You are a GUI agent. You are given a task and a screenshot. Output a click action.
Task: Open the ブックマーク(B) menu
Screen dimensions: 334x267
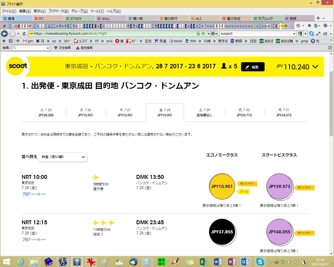click(x=58, y=11)
